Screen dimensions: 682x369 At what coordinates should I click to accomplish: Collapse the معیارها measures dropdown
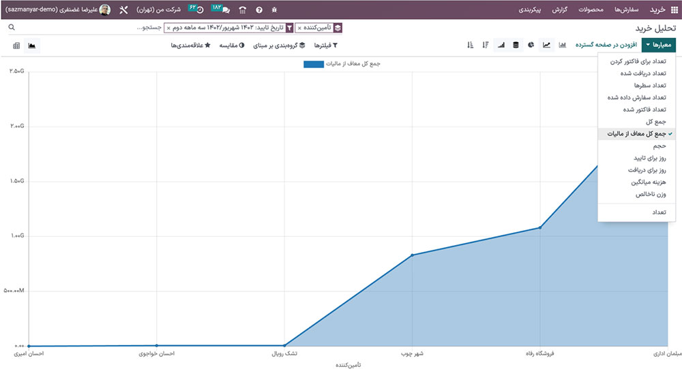(658, 45)
